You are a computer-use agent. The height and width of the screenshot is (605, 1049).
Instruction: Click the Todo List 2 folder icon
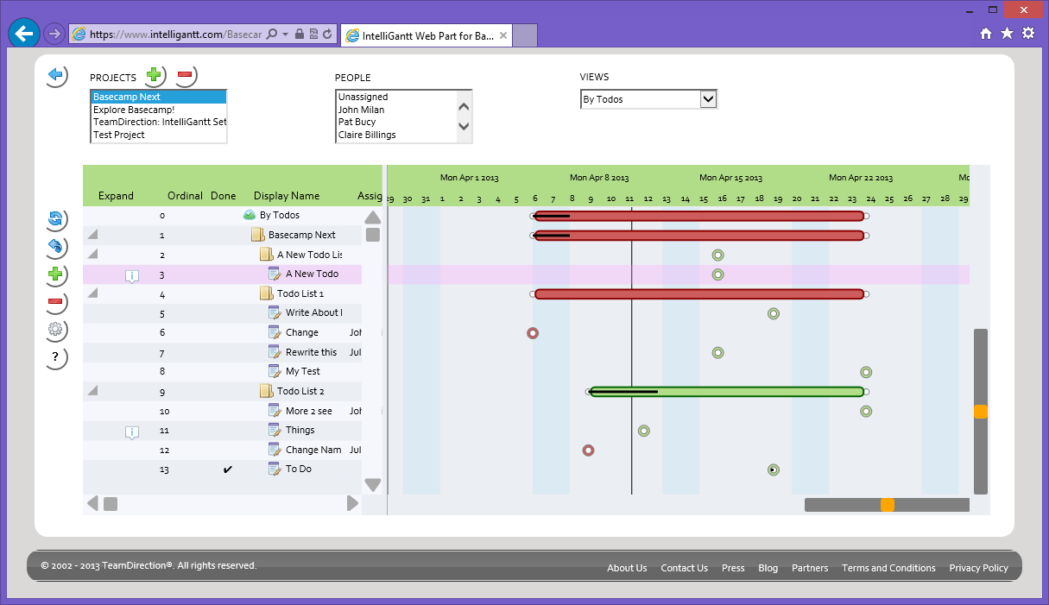coord(266,391)
